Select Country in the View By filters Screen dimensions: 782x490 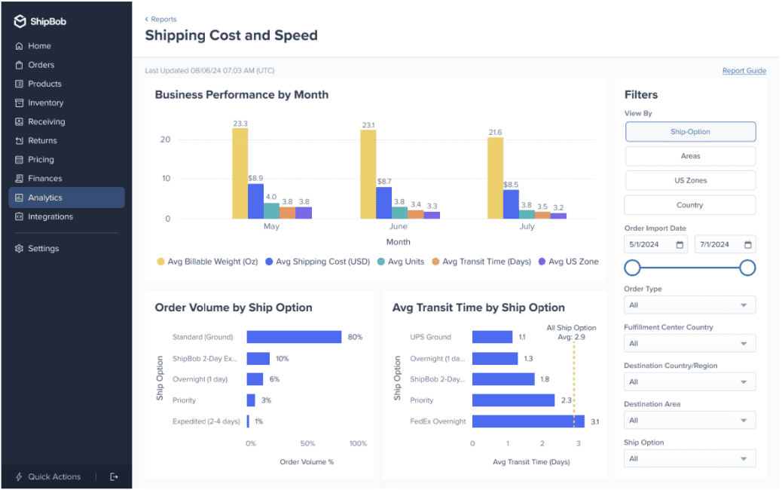[x=689, y=204]
